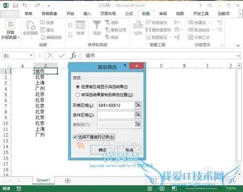Screen dimensions: 243x192
Task: Click the Cancel (取消) button in dialog
Action: (x=129, y=150)
